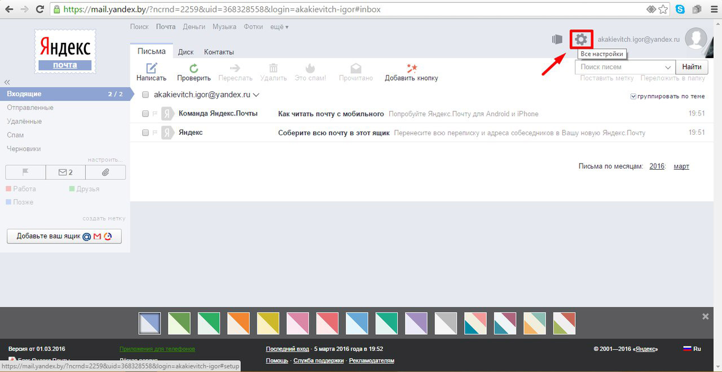Viewport: 722px width, 372px height.
Task: Select the orange theme color swatch
Action: (x=238, y=323)
